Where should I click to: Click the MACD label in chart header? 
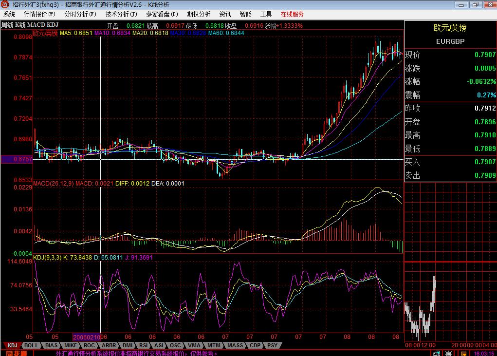pos(36,25)
